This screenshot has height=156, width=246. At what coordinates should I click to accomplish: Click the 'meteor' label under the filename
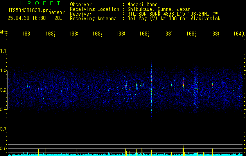(57, 12)
